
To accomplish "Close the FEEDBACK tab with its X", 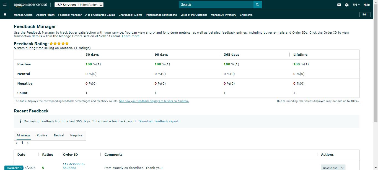I will pyautogui.click(x=21, y=168).
